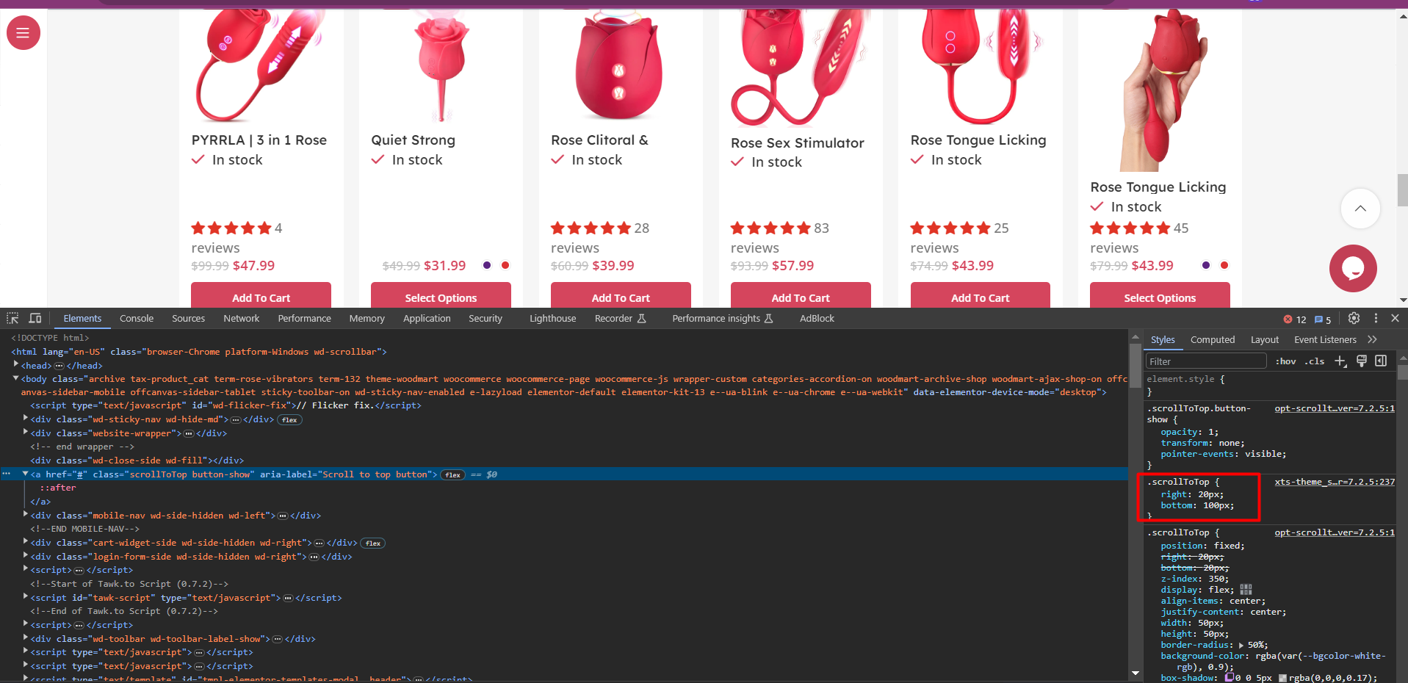Viewport: 1408px width, 683px height.
Task: Open the Lighthouse tab
Action: (x=552, y=318)
